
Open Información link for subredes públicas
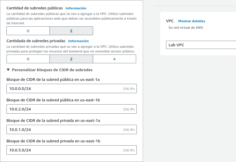click(x=76, y=8)
